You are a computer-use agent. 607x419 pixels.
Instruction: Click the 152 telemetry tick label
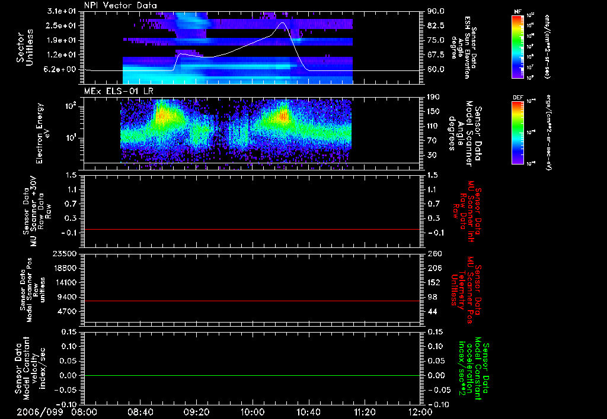pyautogui.click(x=434, y=283)
